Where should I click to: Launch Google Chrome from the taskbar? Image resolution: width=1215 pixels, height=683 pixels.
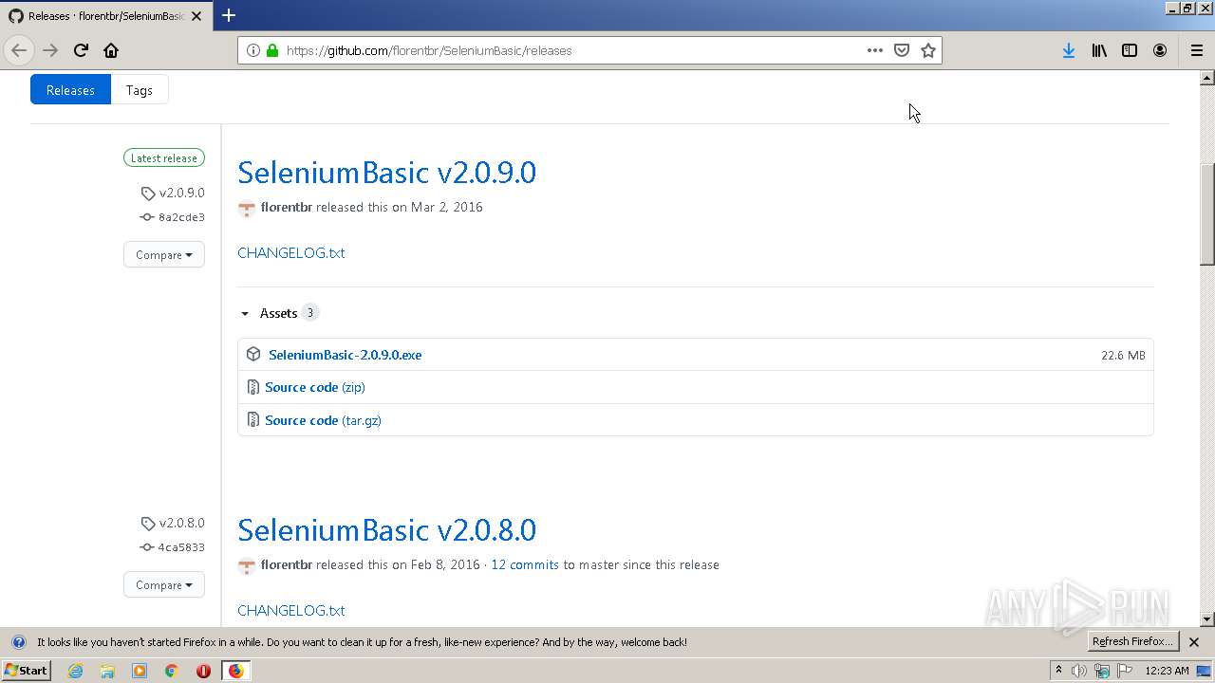coord(171,671)
